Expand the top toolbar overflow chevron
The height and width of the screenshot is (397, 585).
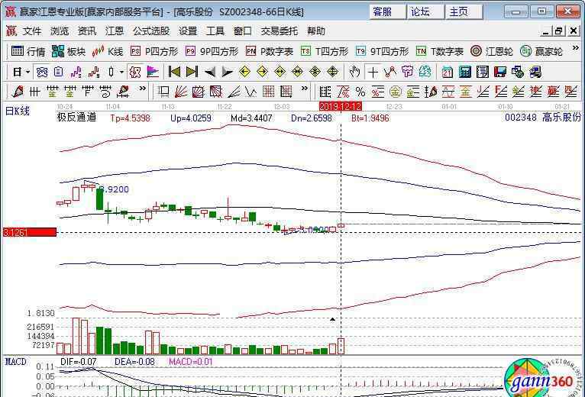(575, 49)
